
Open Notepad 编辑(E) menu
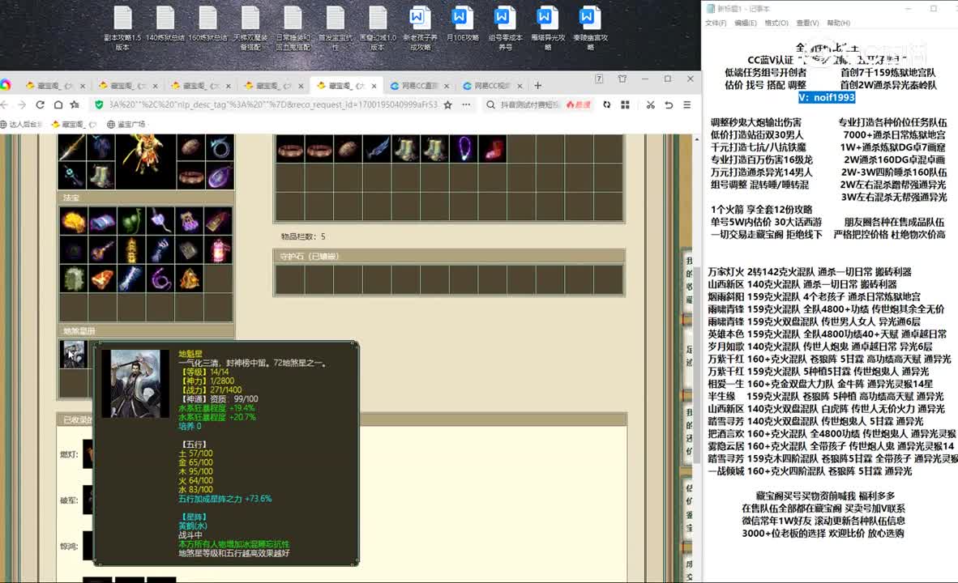click(x=745, y=23)
